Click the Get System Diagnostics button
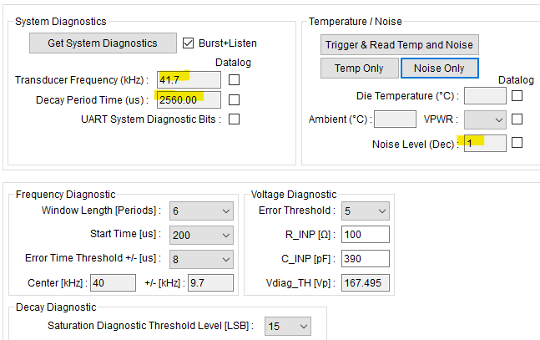The height and width of the screenshot is (340, 540). [x=103, y=43]
